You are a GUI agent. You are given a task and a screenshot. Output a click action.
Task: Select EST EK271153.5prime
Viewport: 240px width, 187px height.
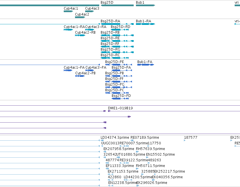click(x=110, y=174)
